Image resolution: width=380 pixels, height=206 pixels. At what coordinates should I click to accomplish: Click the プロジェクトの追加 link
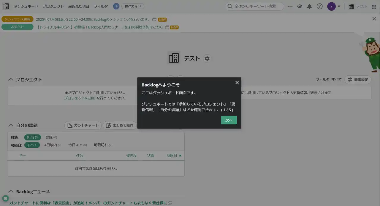[80, 98]
